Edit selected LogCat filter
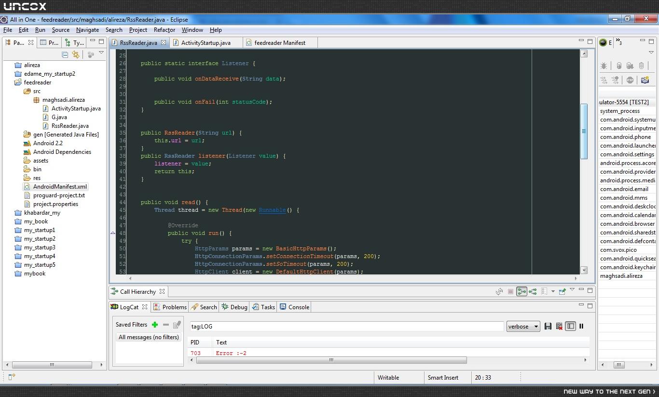The height and width of the screenshot is (397, 659). tap(177, 325)
